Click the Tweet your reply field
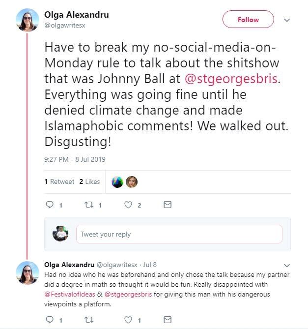Viewport: 308px width, 329px height. pos(179,234)
